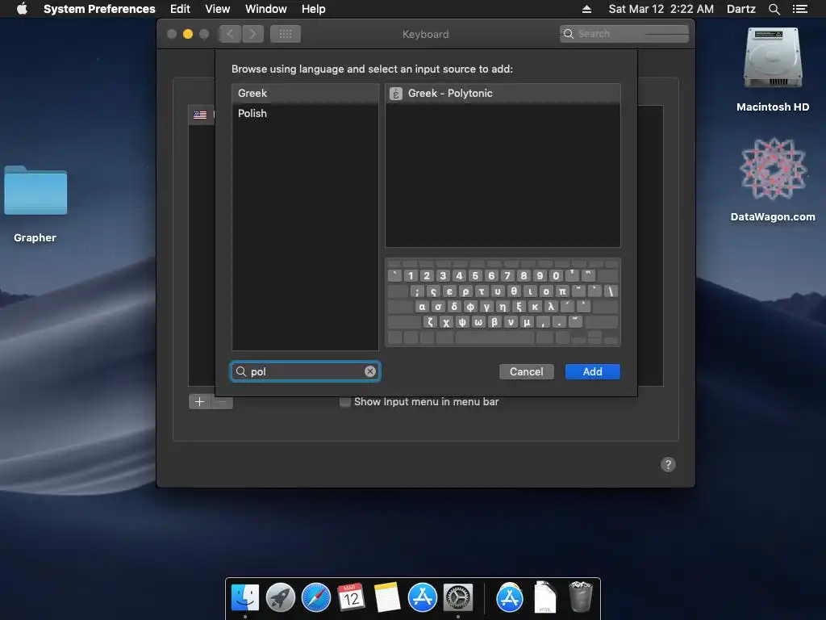Click the Greek - Polytonic source icon
Viewport: 826px width, 620px height.
395,94
